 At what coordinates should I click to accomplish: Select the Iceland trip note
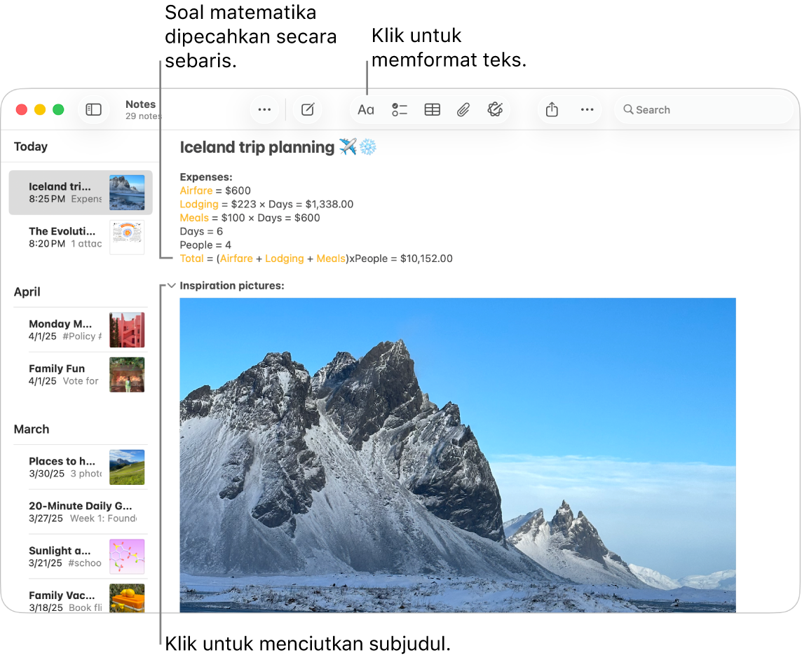click(81, 192)
